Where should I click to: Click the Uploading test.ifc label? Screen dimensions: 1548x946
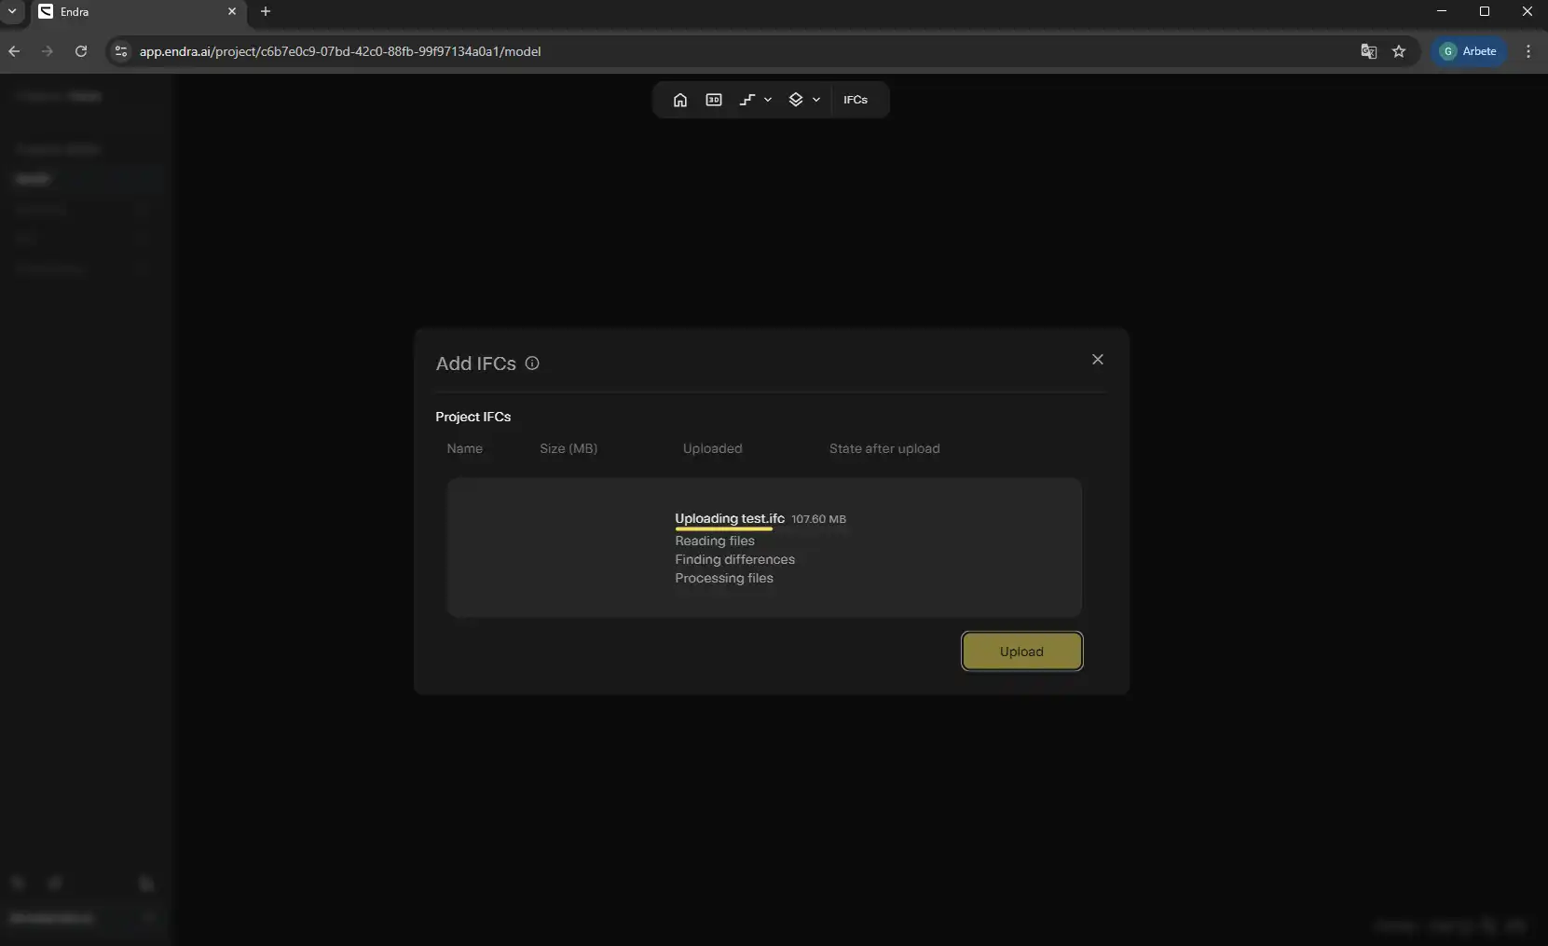(x=729, y=518)
